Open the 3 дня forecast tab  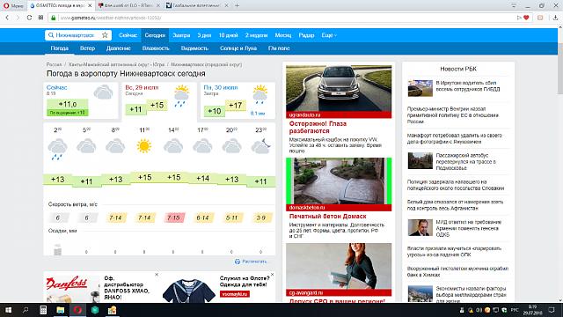204,35
